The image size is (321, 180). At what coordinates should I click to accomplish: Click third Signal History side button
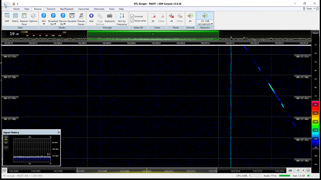(6, 148)
